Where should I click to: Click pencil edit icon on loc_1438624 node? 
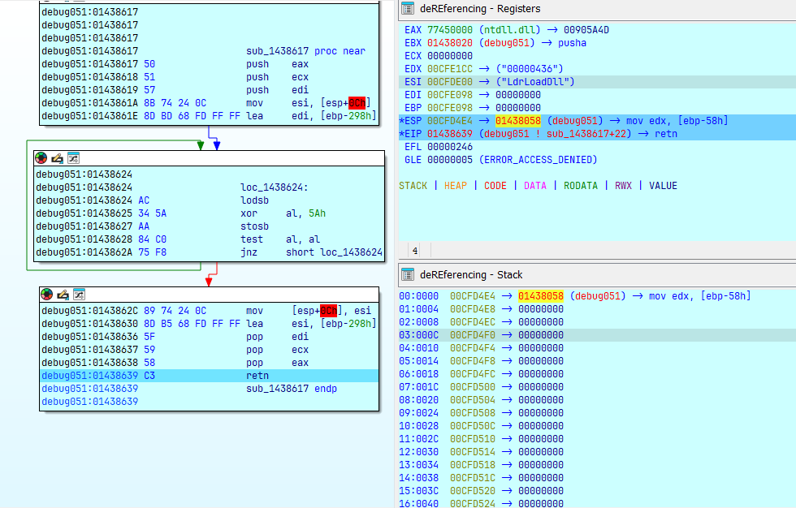coord(57,158)
